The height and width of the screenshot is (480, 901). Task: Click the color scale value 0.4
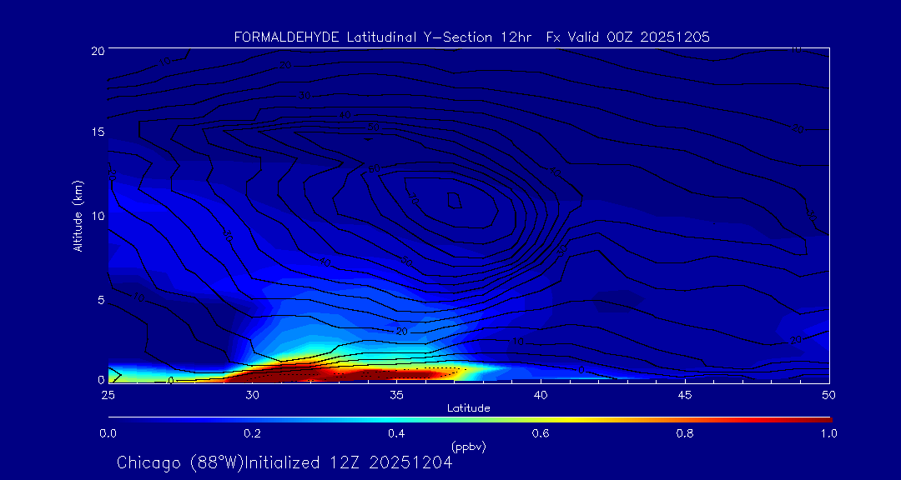pos(396,433)
